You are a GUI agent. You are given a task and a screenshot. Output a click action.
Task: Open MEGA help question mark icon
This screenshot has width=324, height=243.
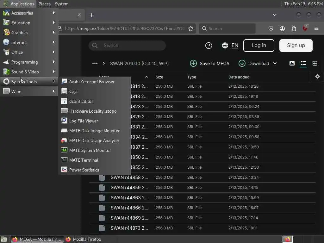209,46
